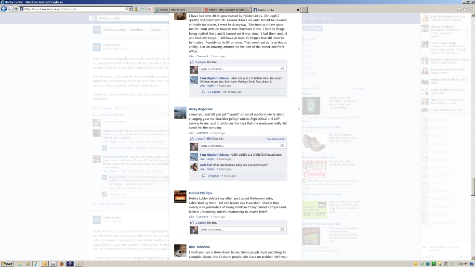Attach photo in Andy Kogerma post comment box

(x=282, y=146)
